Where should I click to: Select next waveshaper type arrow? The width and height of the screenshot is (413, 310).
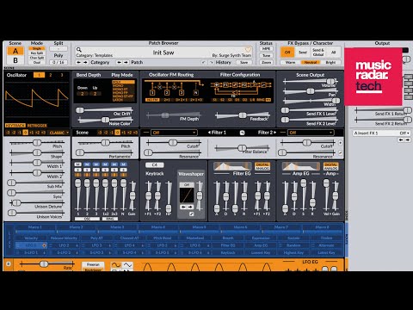pyautogui.click(x=190, y=207)
